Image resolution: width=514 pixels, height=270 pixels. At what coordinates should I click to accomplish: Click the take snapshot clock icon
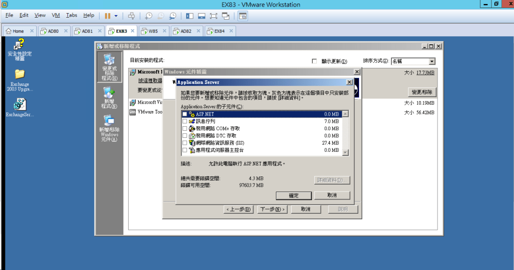pos(148,16)
